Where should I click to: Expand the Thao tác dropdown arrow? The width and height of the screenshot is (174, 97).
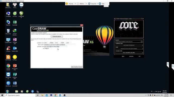coord(75,4)
